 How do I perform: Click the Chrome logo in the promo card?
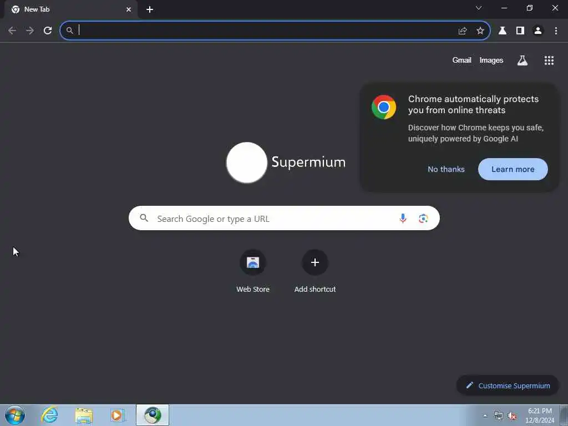384,107
